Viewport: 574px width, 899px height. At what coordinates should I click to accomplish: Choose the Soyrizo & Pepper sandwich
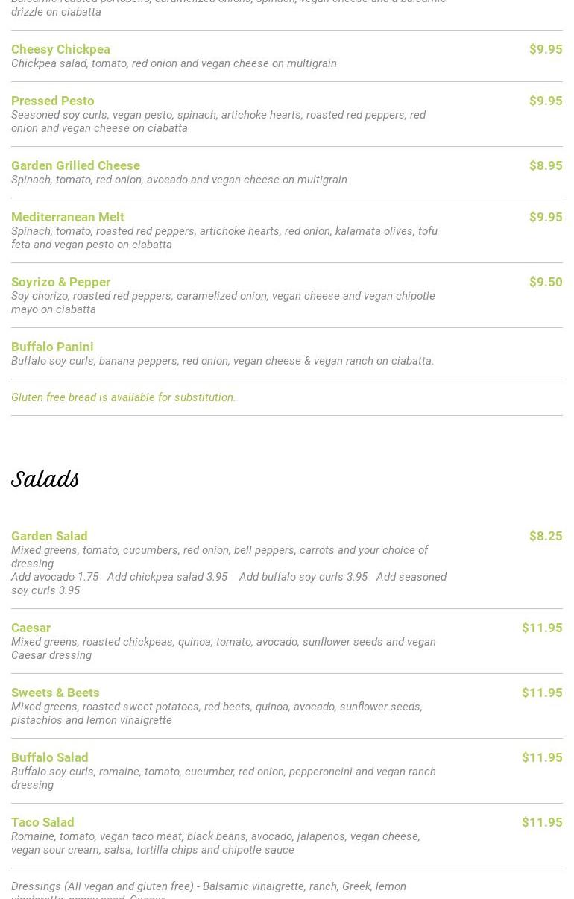click(x=60, y=282)
